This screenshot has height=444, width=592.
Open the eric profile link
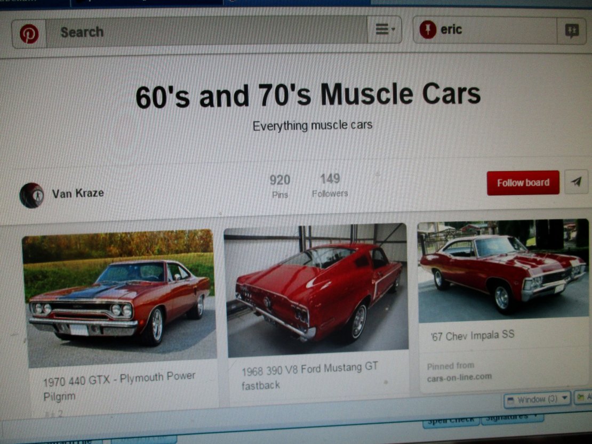click(x=451, y=29)
